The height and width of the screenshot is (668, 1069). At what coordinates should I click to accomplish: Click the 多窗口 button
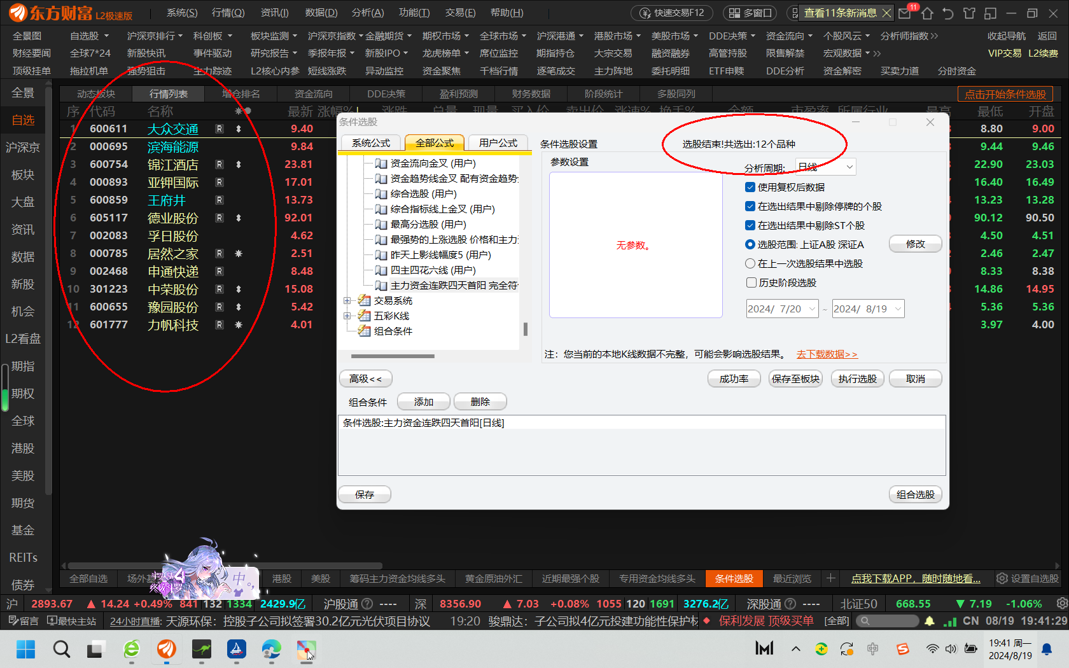[750, 13]
